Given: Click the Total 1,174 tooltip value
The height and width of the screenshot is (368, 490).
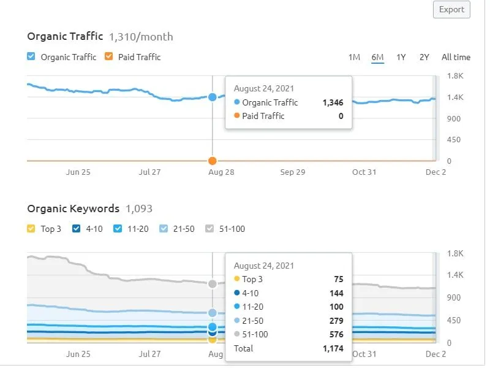Looking at the screenshot, I should pyautogui.click(x=333, y=348).
